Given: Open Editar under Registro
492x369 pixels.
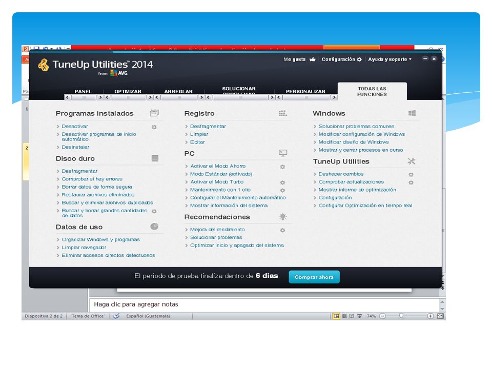Looking at the screenshot, I should [x=197, y=142].
